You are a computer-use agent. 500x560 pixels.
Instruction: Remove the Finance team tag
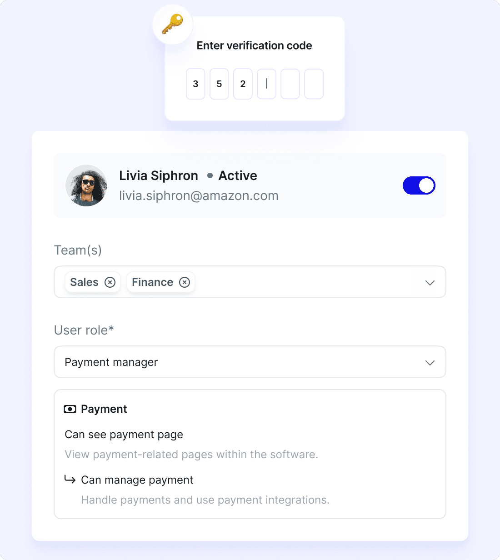185,282
